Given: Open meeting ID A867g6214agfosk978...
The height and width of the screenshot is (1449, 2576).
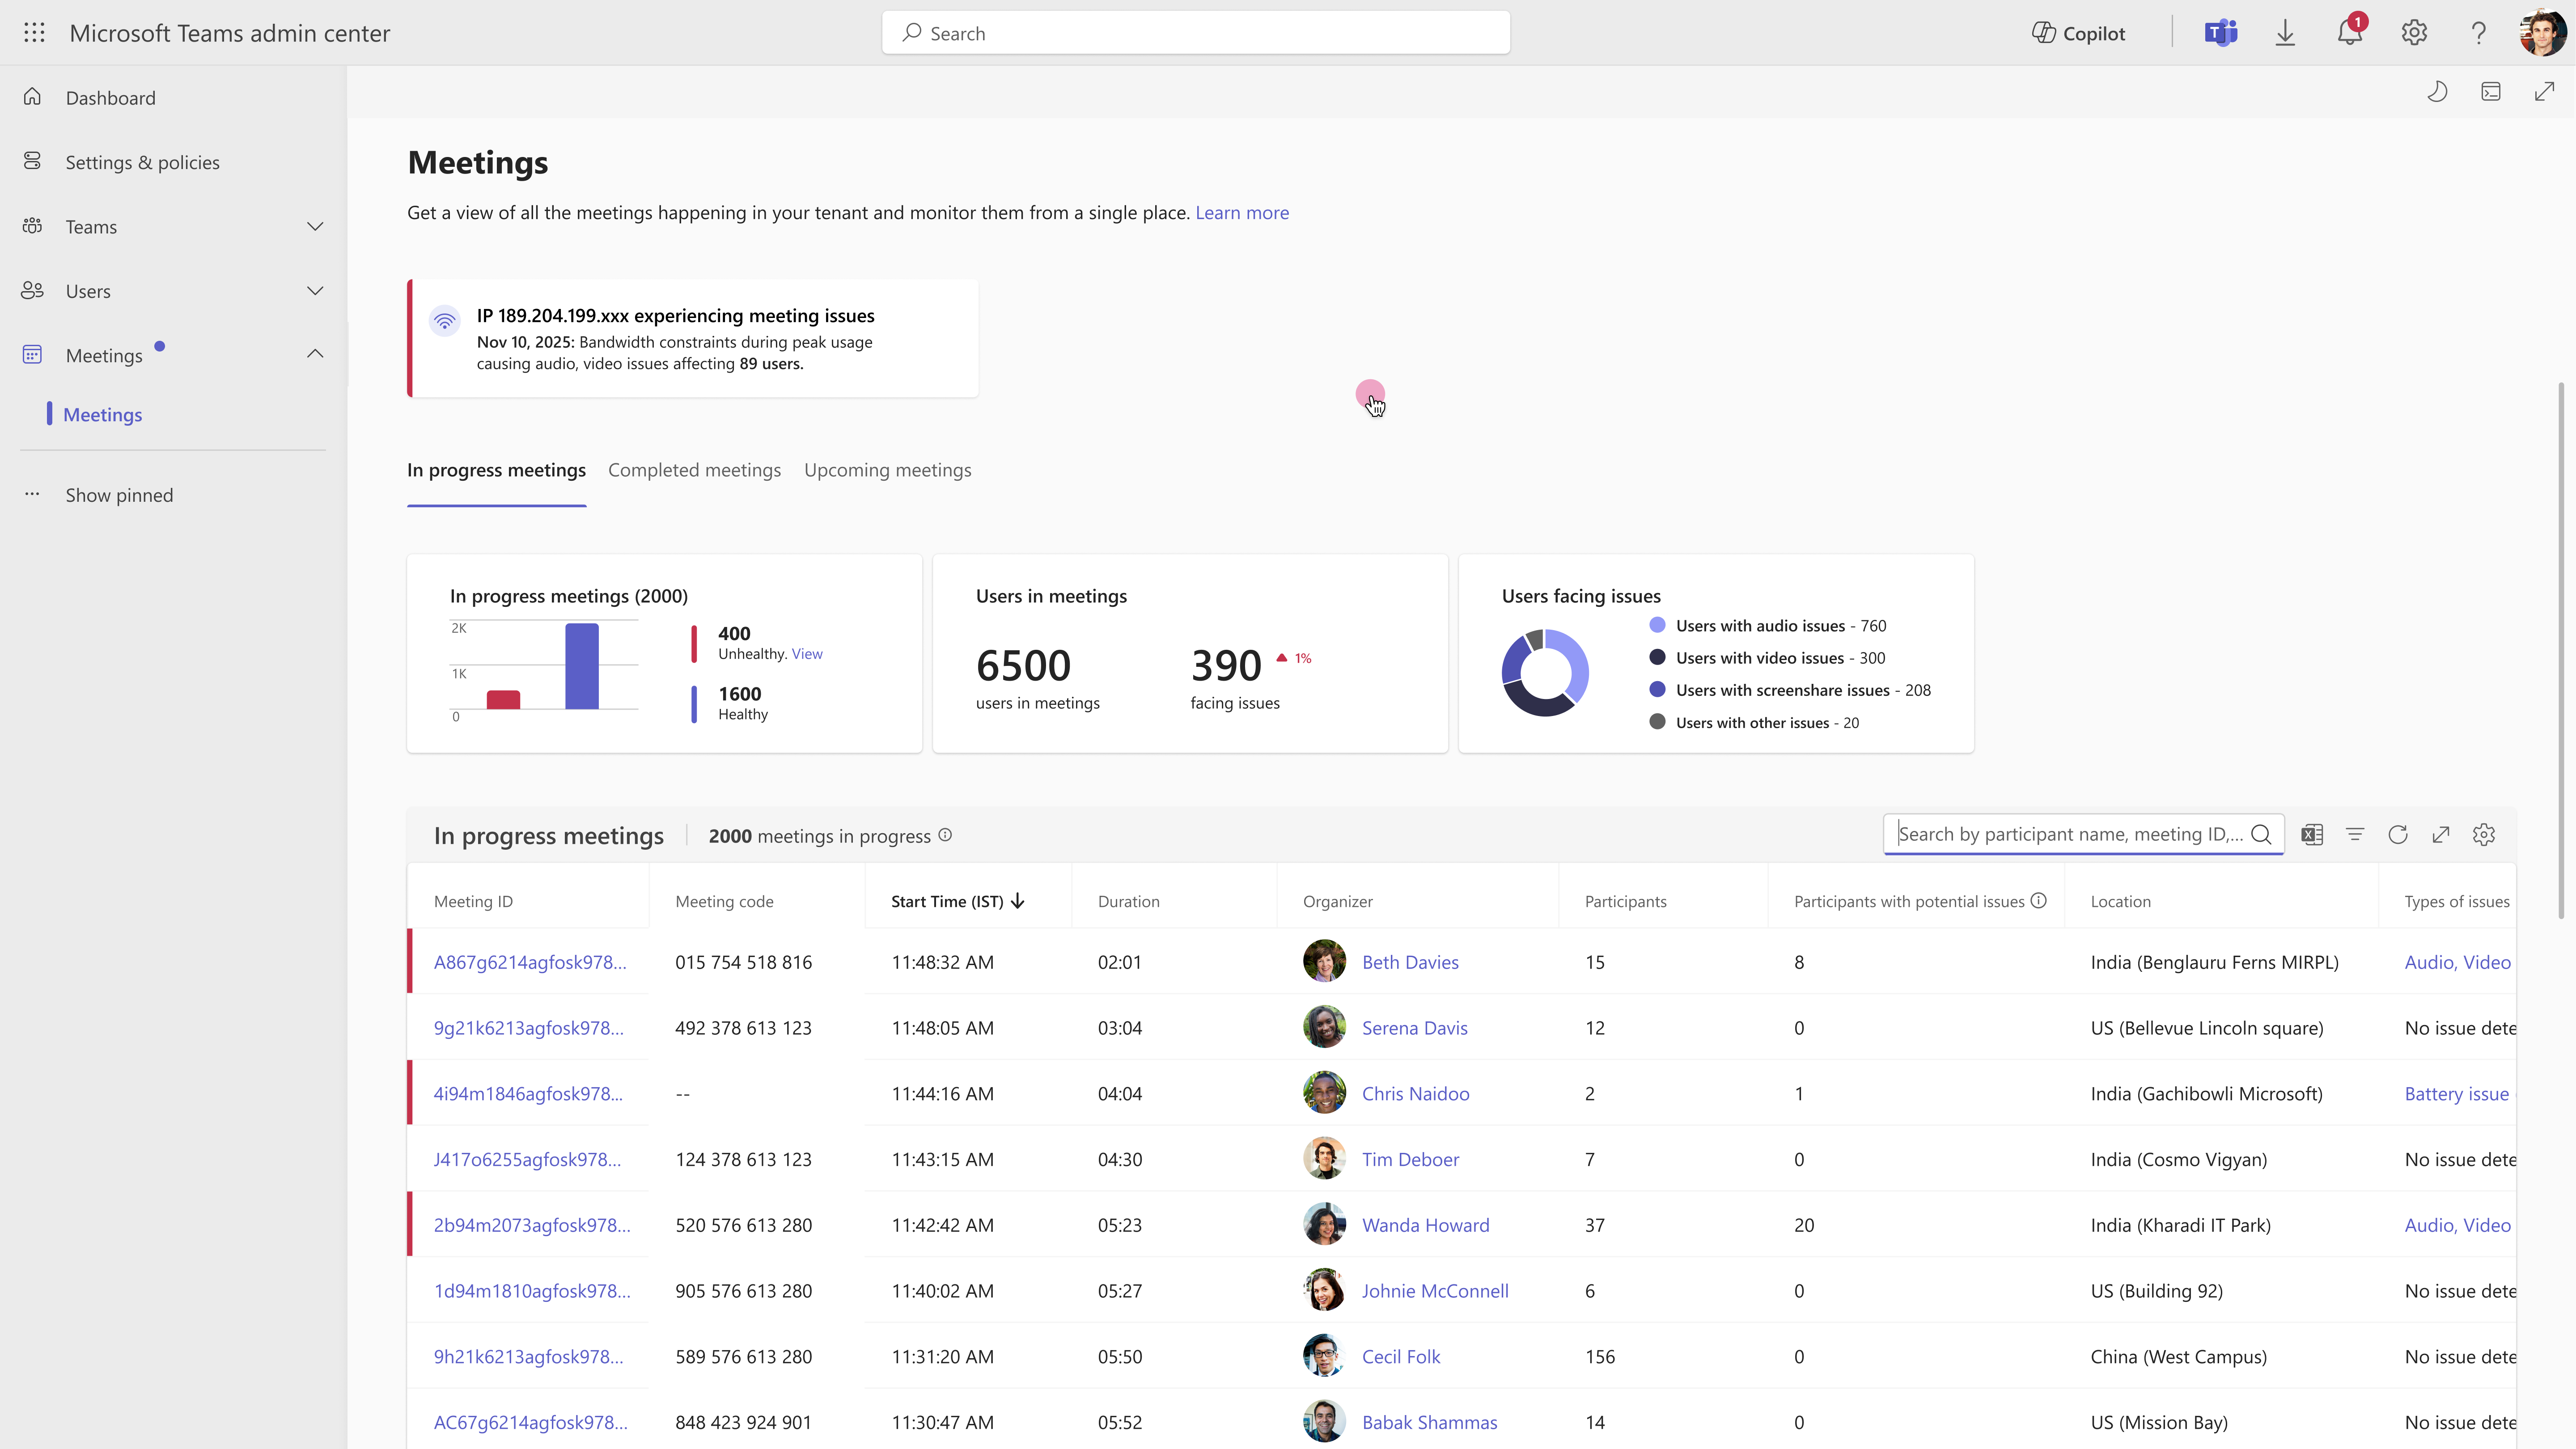Looking at the screenshot, I should click(530, 962).
